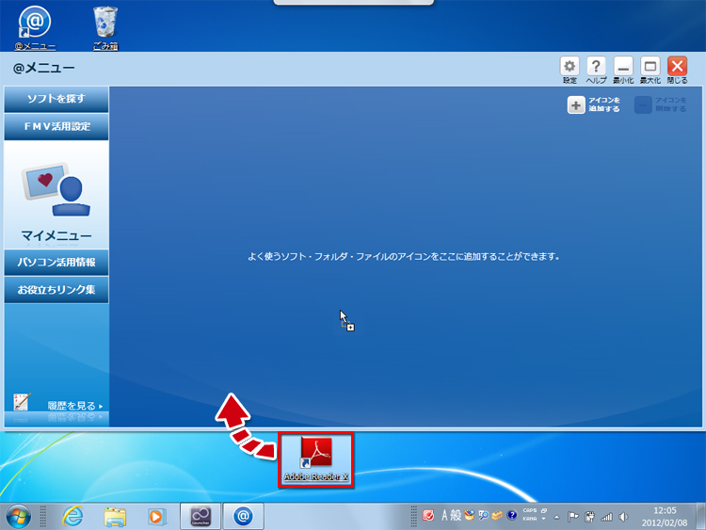Viewport: 706px width, 530px height.
Task: Show hidden tray icons with the up arrow
Action: [x=557, y=517]
